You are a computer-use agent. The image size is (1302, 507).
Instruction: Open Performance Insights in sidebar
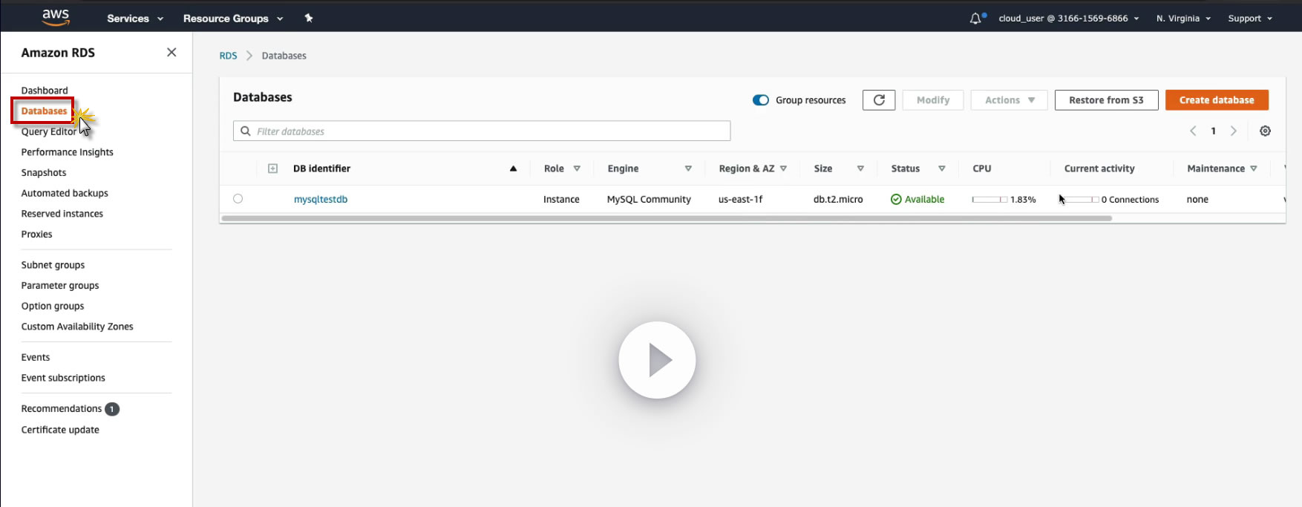coord(67,152)
